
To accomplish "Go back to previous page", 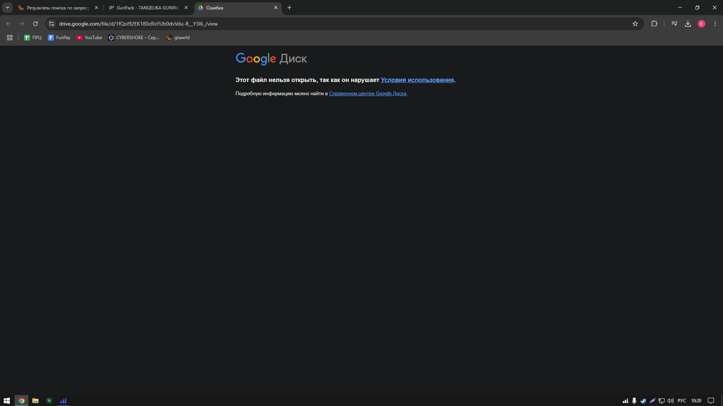I will pyautogui.click(x=8, y=24).
